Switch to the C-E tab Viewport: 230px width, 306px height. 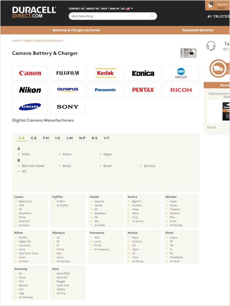[x=34, y=138]
